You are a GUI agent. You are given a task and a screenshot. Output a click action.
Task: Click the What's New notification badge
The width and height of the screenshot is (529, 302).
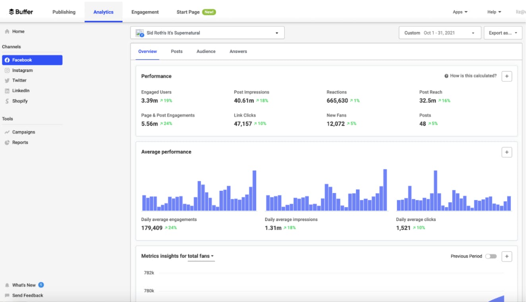pos(41,285)
